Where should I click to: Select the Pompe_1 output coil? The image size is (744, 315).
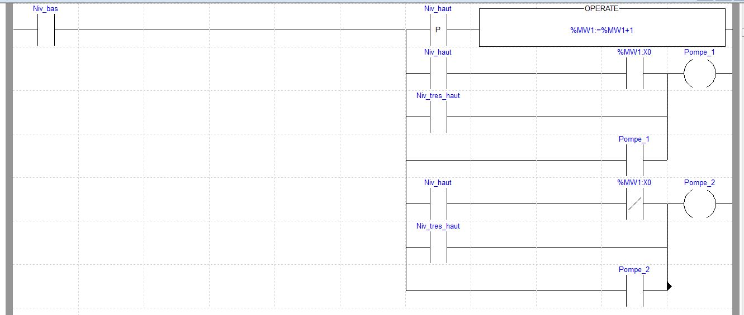[x=699, y=73]
